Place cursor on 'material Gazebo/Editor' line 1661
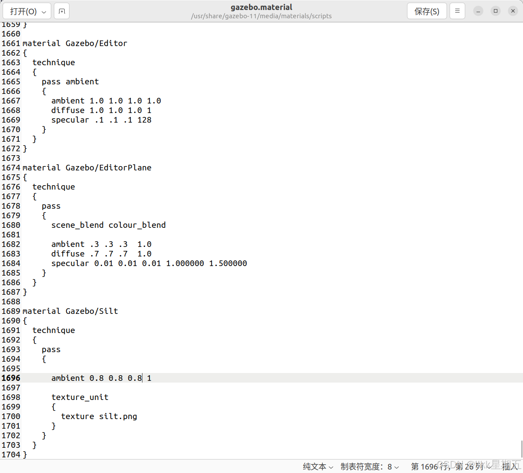 click(75, 43)
